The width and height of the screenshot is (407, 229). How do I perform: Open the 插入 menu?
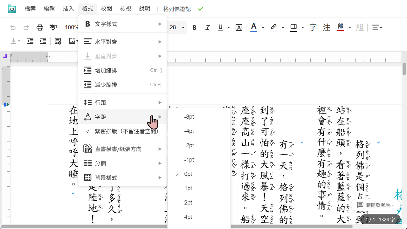pos(68,9)
